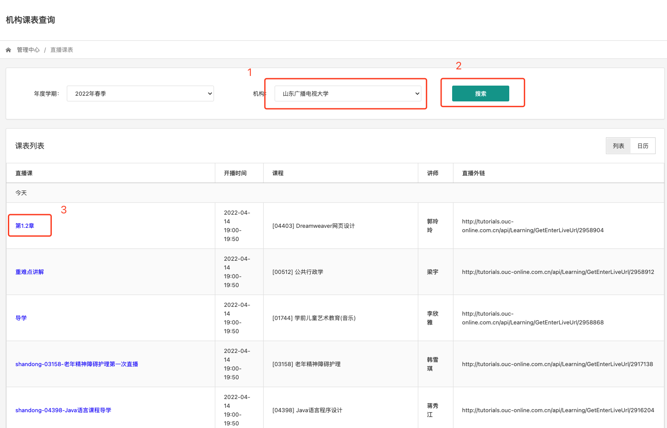Click lecturer name 李欣雅

[x=432, y=318]
